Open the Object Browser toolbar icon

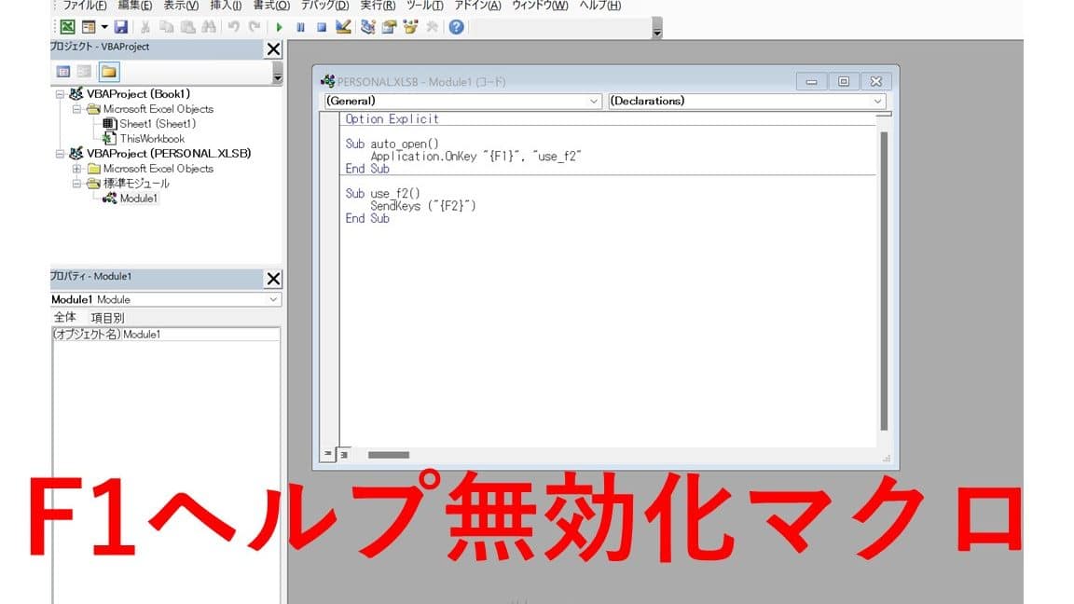[410, 27]
